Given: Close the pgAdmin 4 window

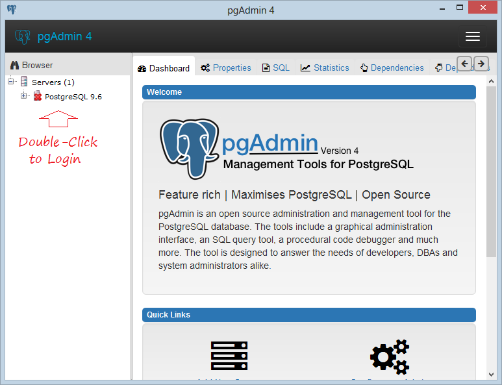Looking at the screenshot, I should coord(483,7).
